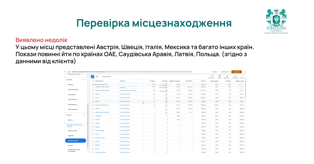Open Кампанії item in sidebar

tap(71, 85)
